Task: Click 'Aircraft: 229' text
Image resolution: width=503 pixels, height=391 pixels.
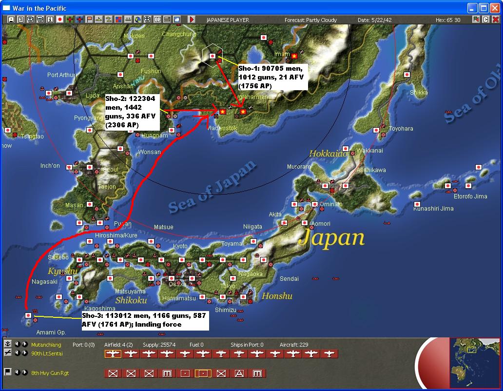Action: point(294,345)
